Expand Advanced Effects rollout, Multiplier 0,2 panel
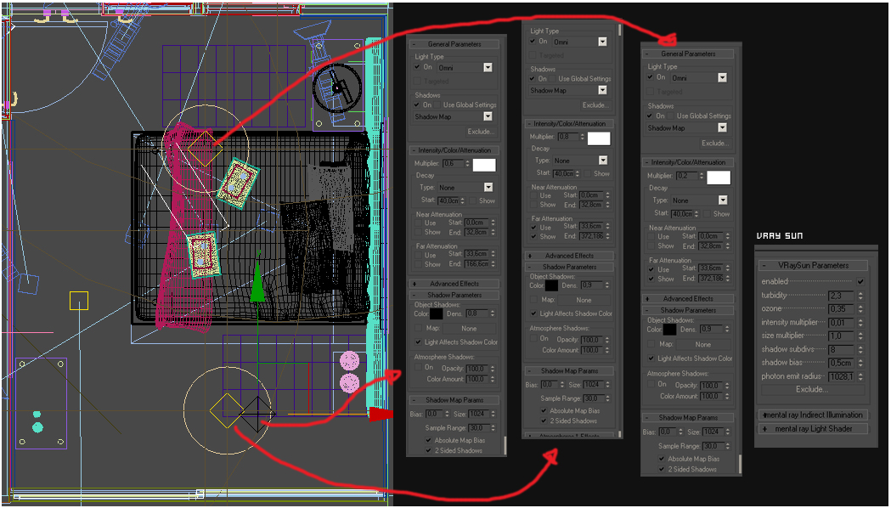 [x=687, y=298]
